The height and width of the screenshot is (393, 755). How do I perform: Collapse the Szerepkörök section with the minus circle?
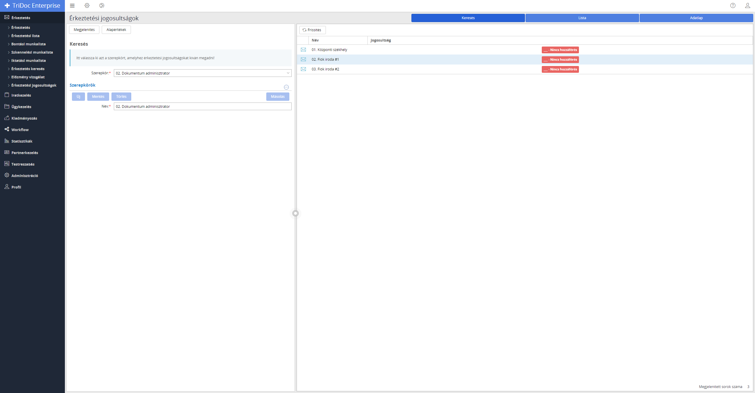(286, 87)
